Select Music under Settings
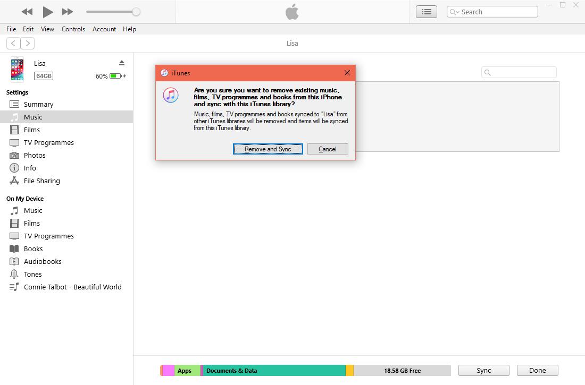The width and height of the screenshot is (585, 385). tap(66, 117)
